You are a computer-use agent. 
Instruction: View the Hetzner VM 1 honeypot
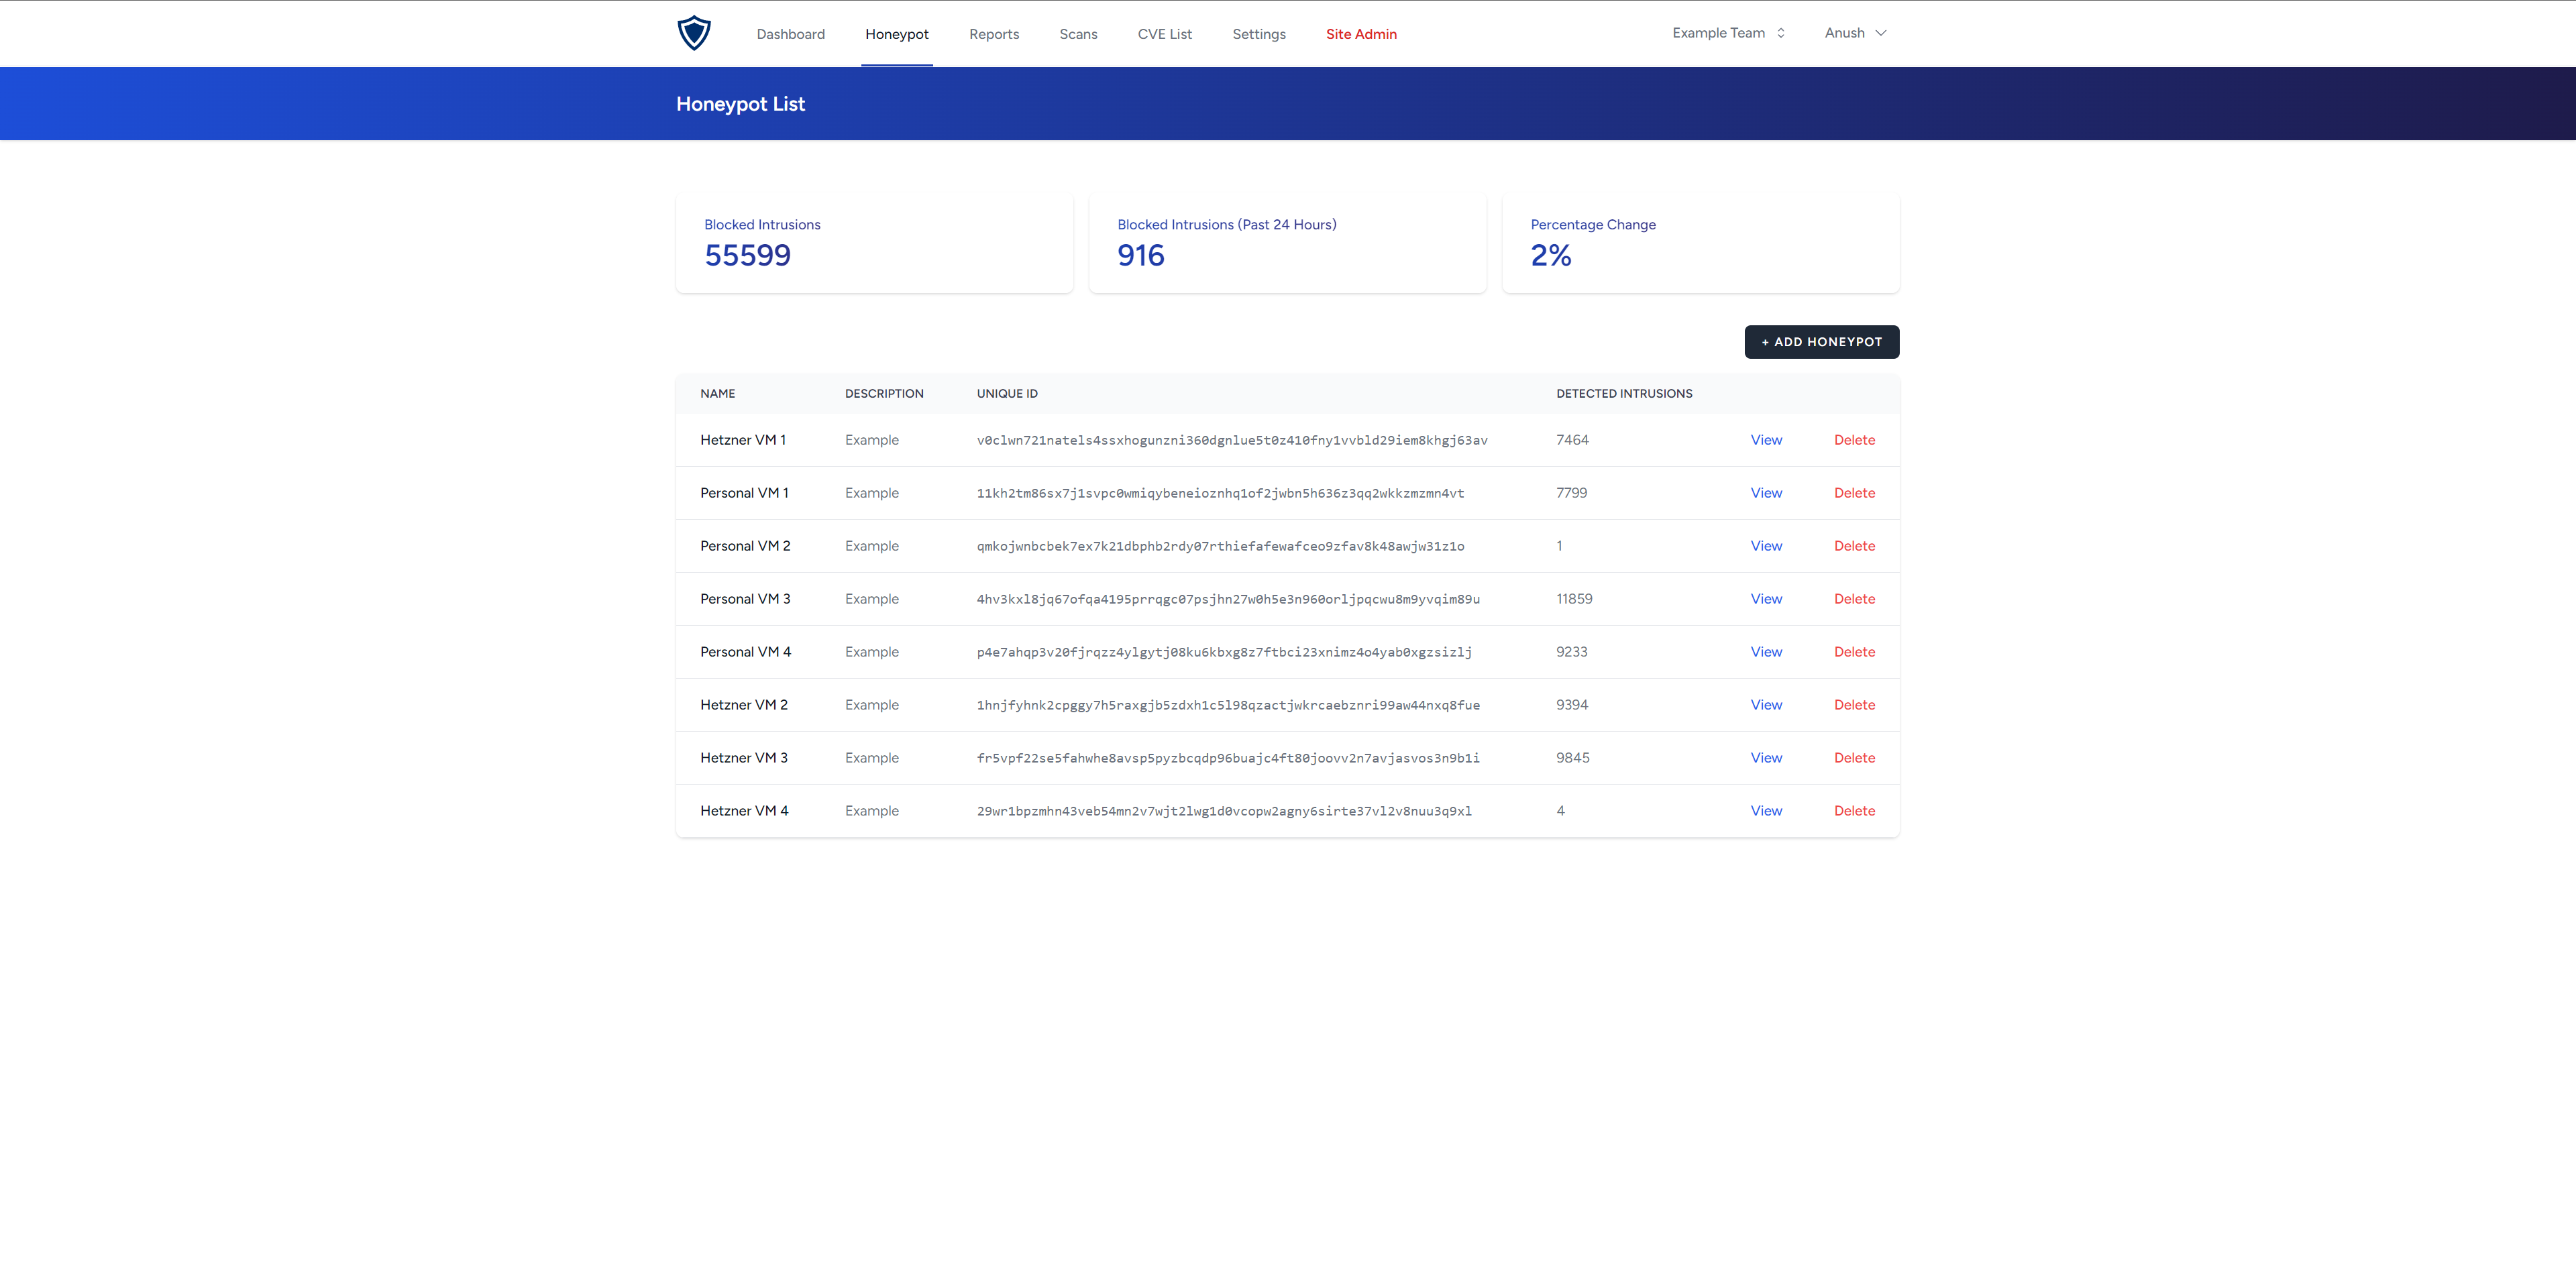click(x=1766, y=440)
